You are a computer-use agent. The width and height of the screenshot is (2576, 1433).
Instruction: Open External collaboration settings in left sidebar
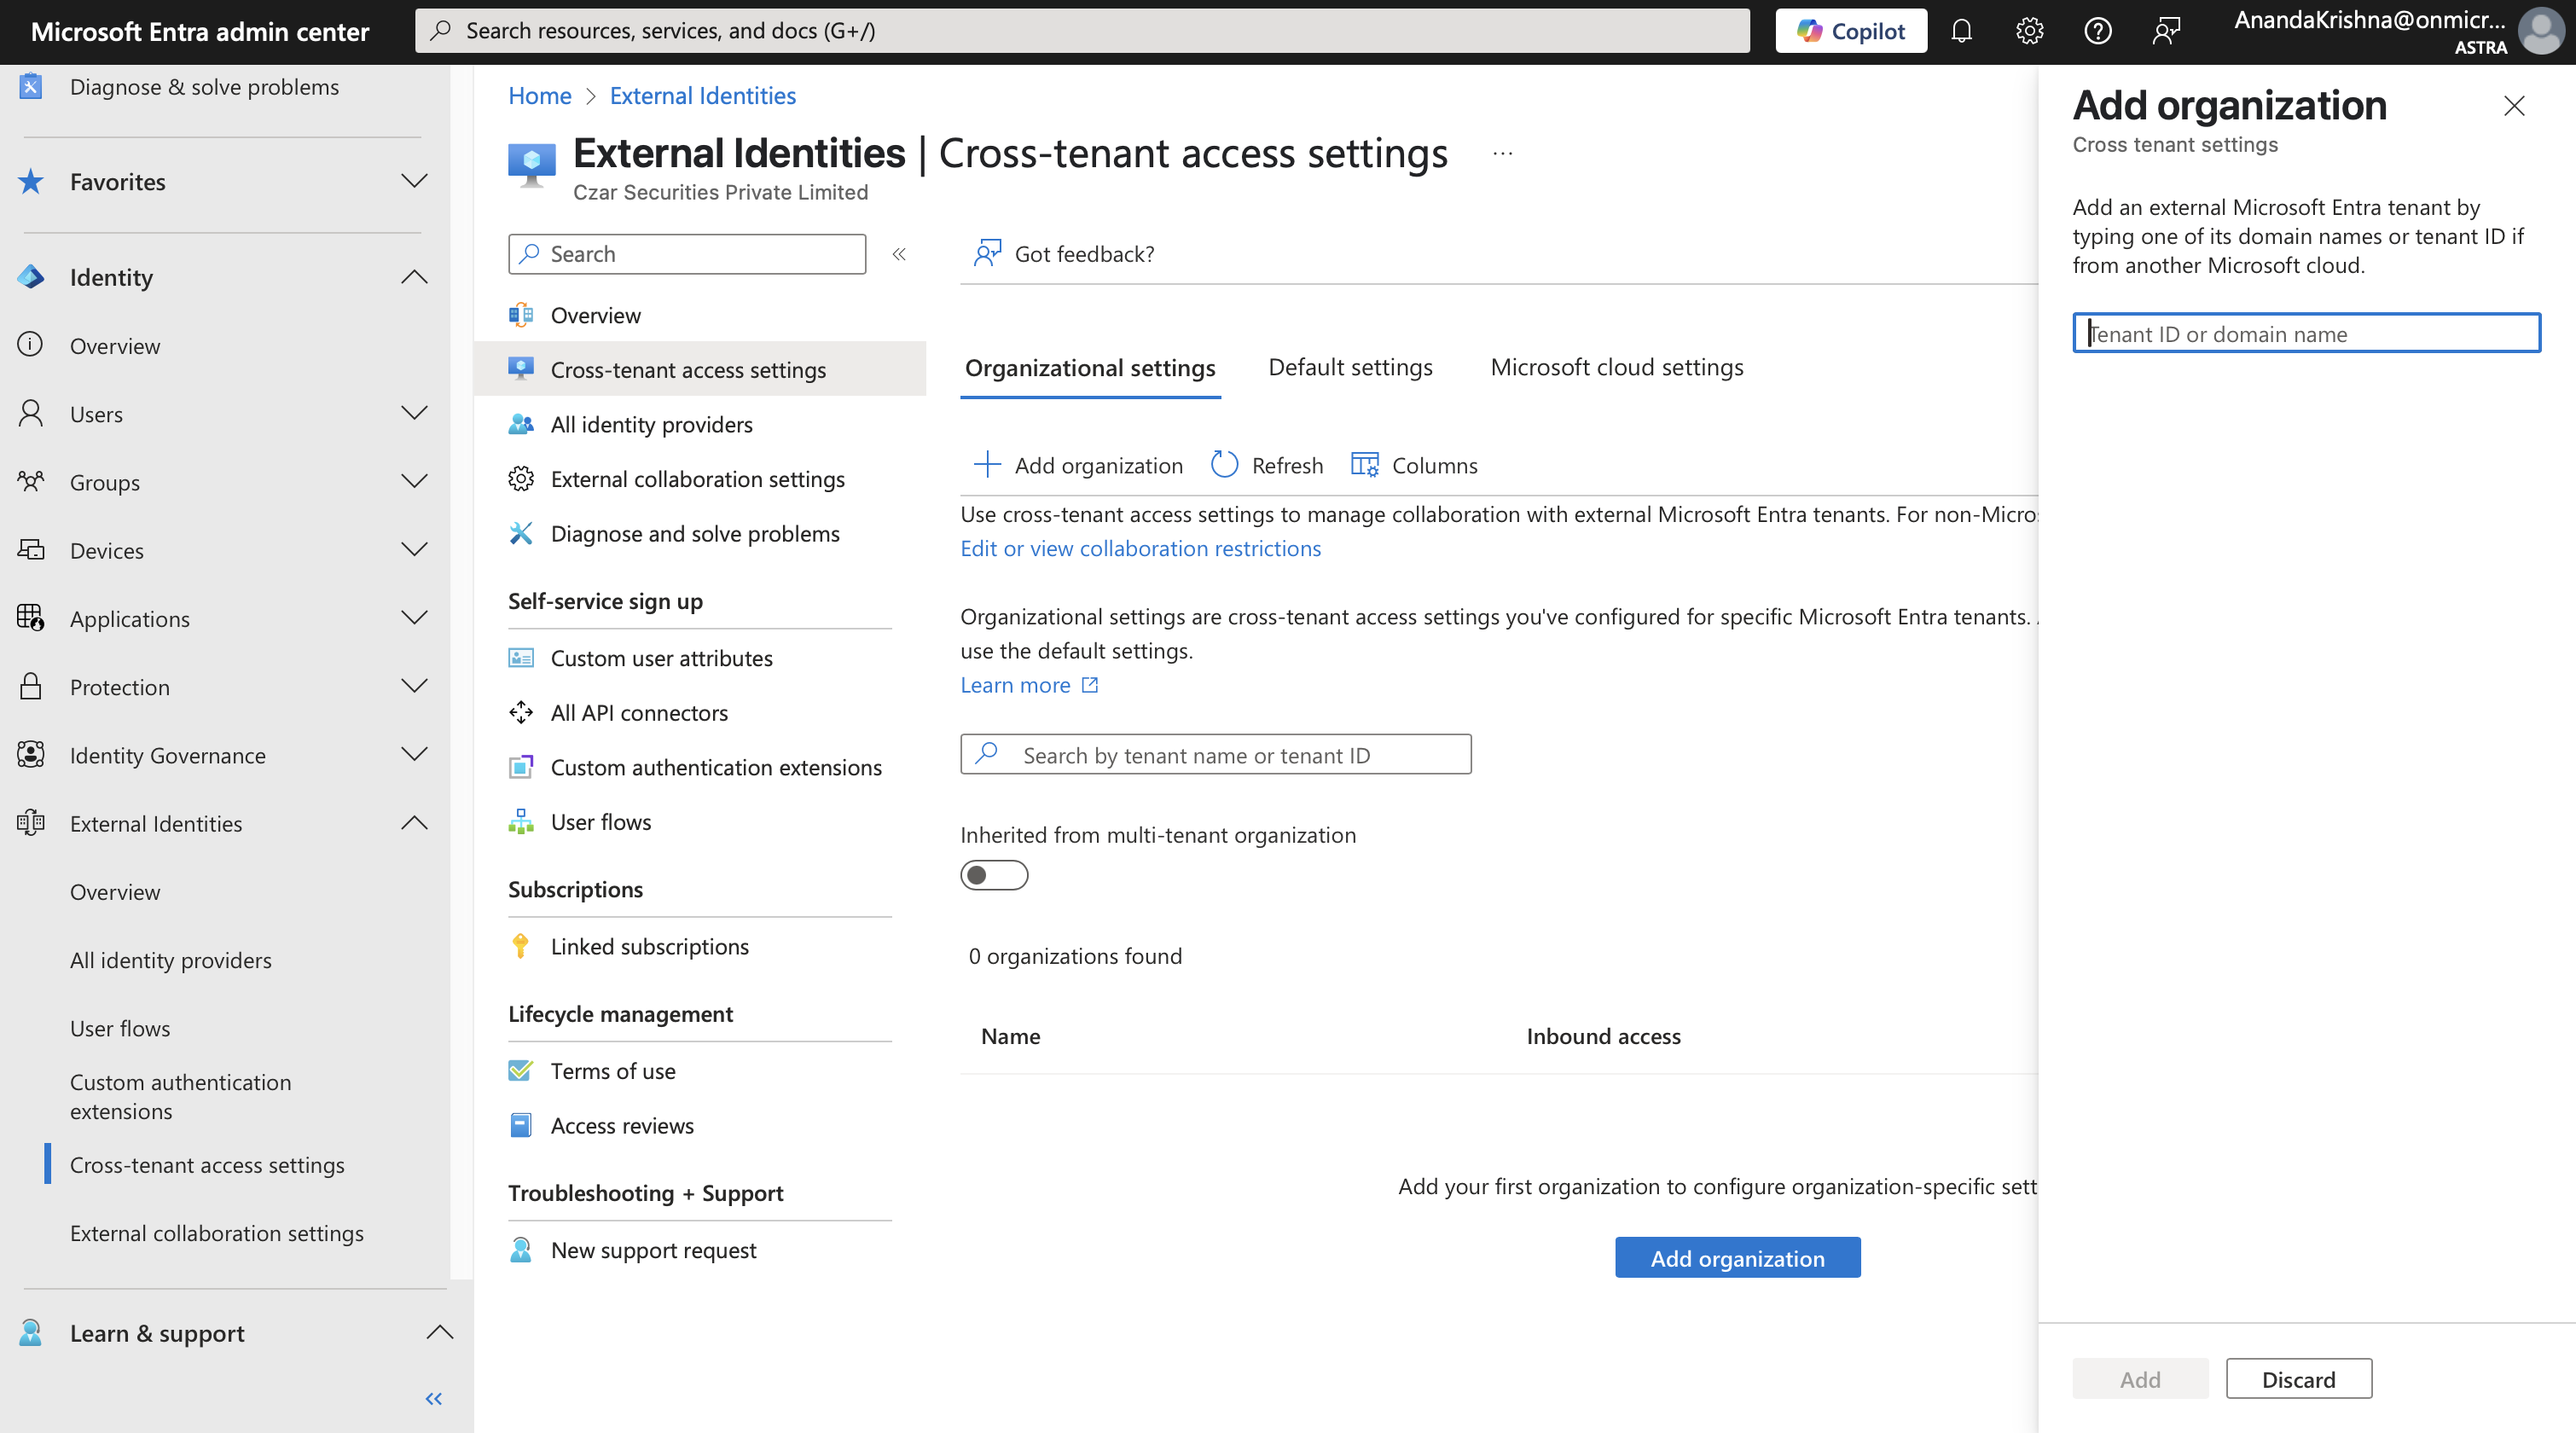click(x=217, y=1233)
